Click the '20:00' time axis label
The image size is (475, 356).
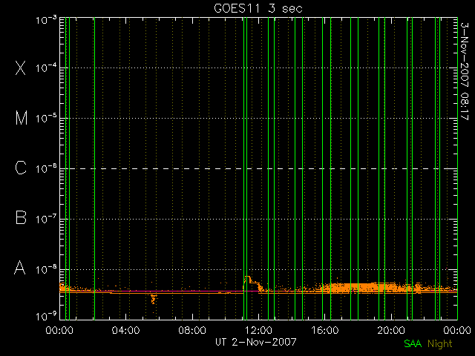[391, 330]
